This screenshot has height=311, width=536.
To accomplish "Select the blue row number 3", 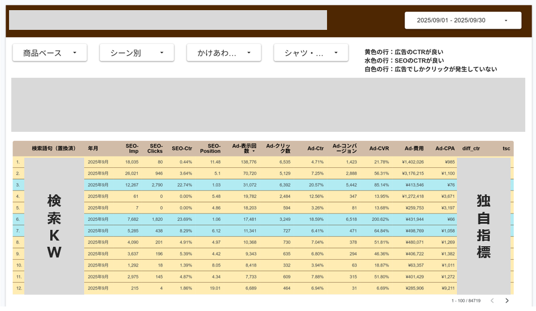I will [18, 185].
